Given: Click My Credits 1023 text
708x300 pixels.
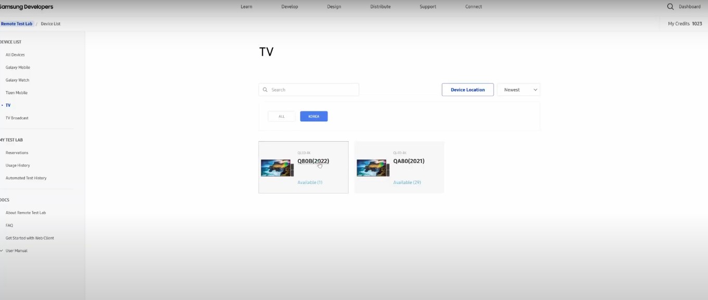Looking at the screenshot, I should click(x=685, y=24).
